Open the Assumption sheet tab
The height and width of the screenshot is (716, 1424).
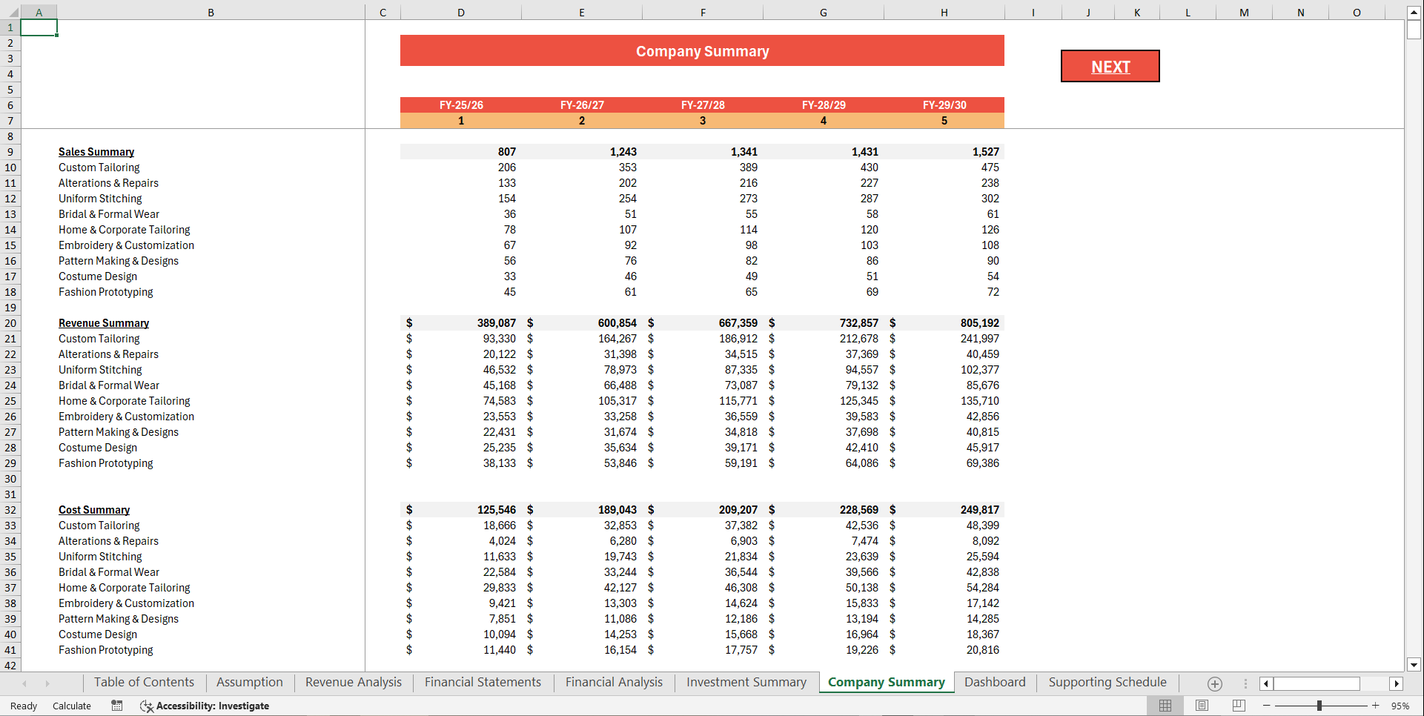tap(249, 682)
